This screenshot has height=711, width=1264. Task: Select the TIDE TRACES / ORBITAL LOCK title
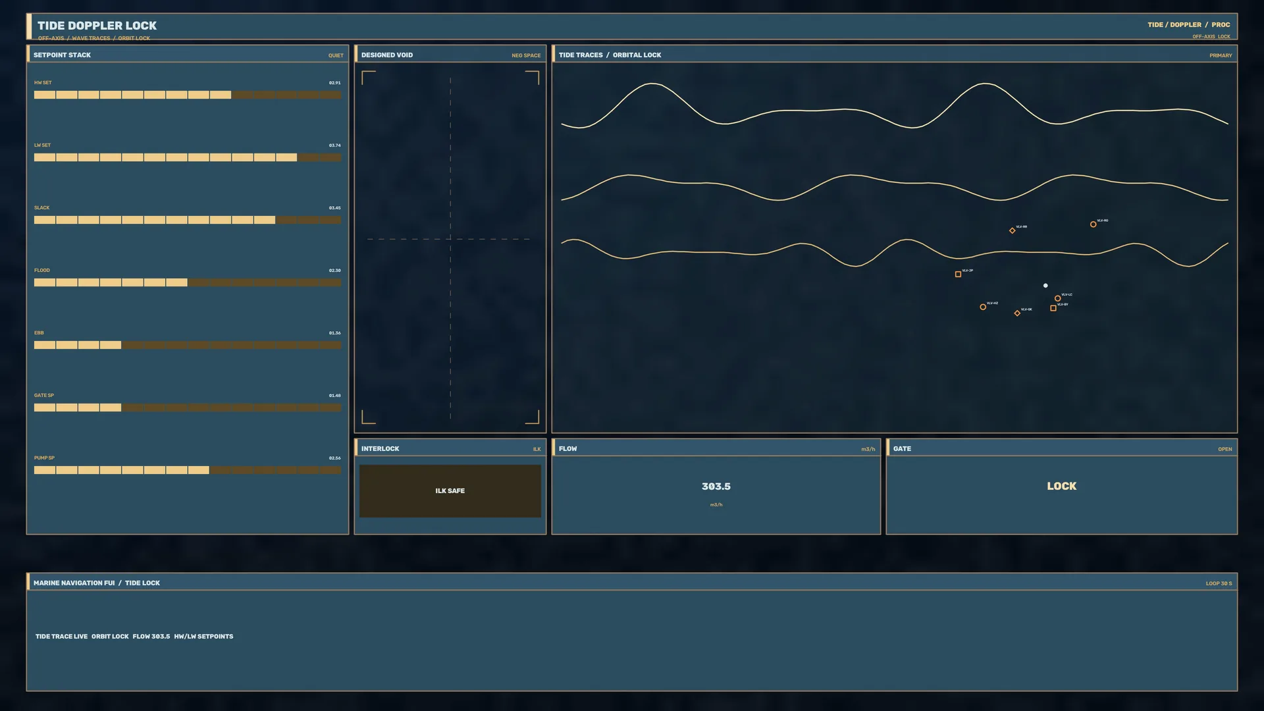click(x=610, y=55)
